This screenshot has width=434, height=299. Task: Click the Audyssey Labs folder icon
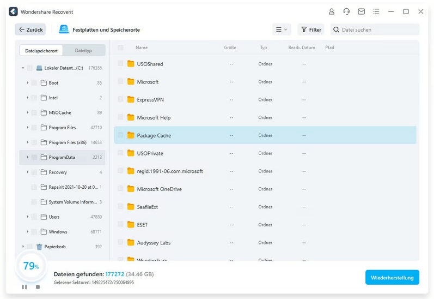click(131, 243)
